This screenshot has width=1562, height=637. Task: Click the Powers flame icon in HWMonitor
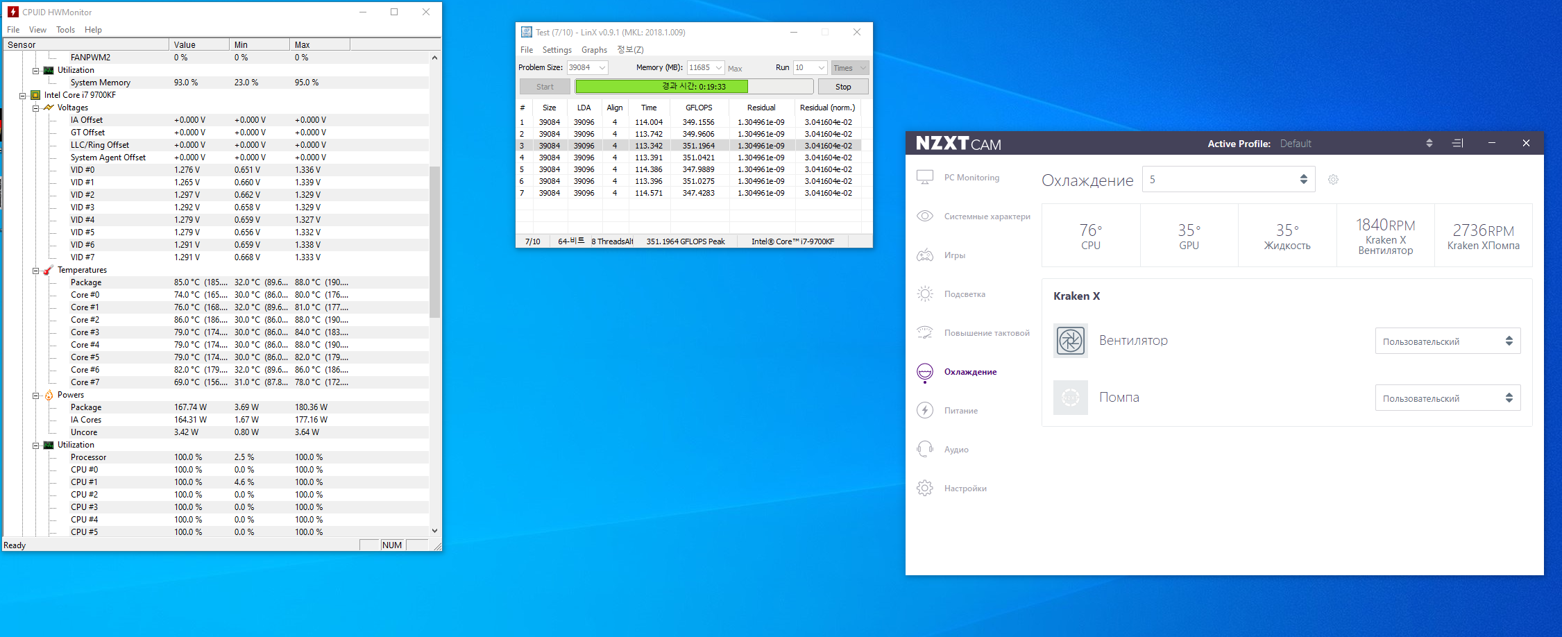point(49,395)
